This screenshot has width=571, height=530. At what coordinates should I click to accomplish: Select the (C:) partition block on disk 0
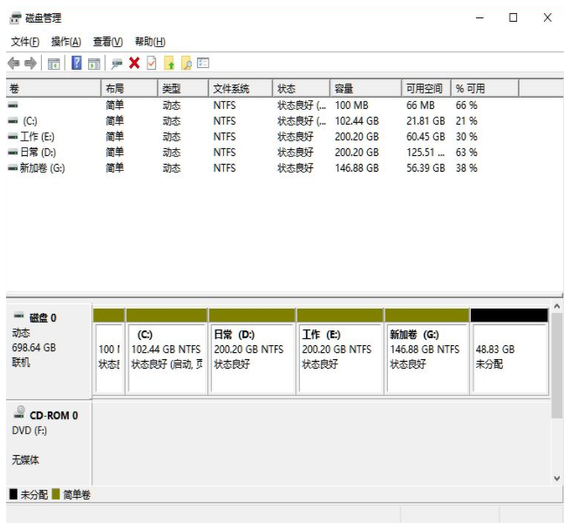click(167, 356)
